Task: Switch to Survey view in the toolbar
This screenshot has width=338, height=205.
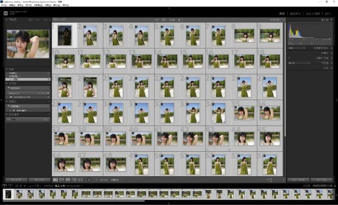Action: pos(74,179)
